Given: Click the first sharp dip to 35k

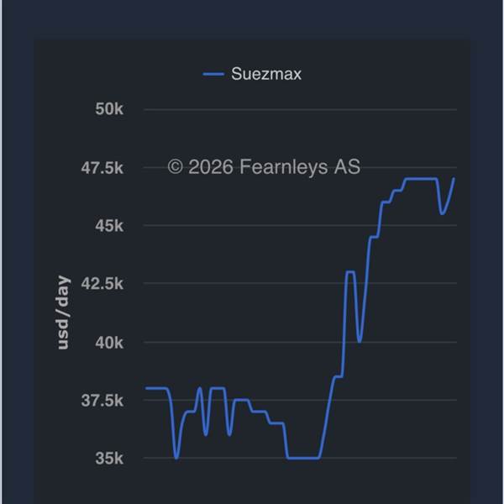Looking at the screenshot, I should coord(176,458).
